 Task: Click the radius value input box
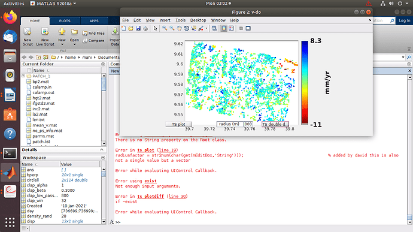(x=248, y=124)
